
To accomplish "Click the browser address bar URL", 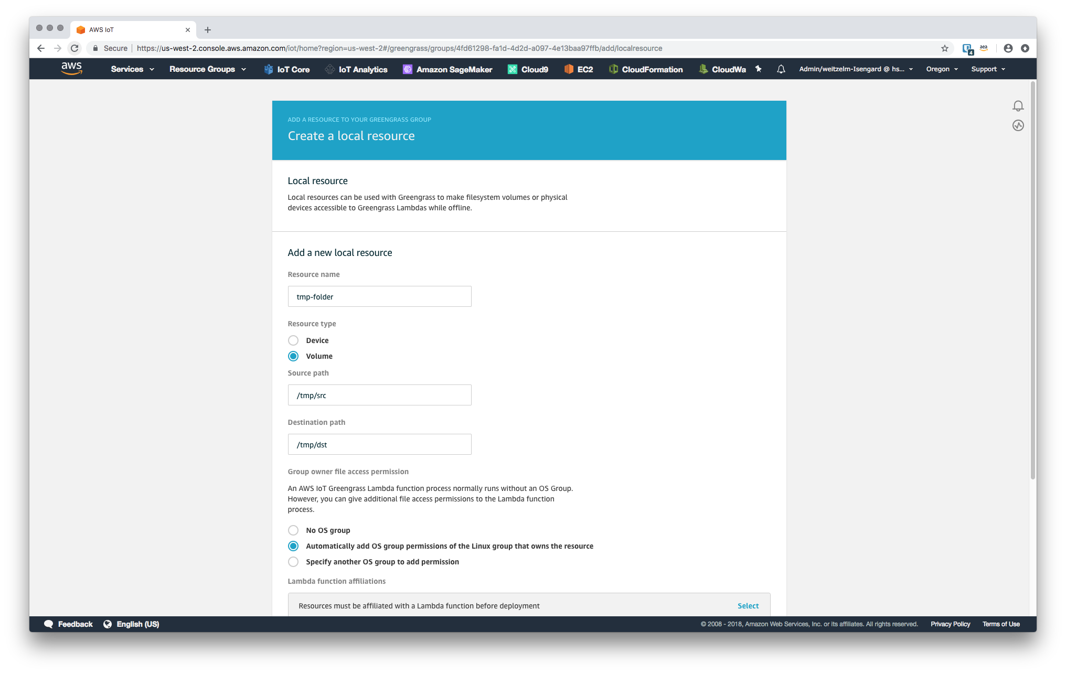I will pyautogui.click(x=399, y=48).
